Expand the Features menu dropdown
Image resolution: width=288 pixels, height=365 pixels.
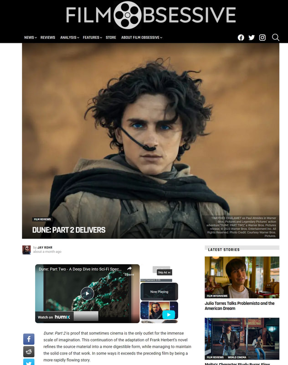click(x=92, y=37)
